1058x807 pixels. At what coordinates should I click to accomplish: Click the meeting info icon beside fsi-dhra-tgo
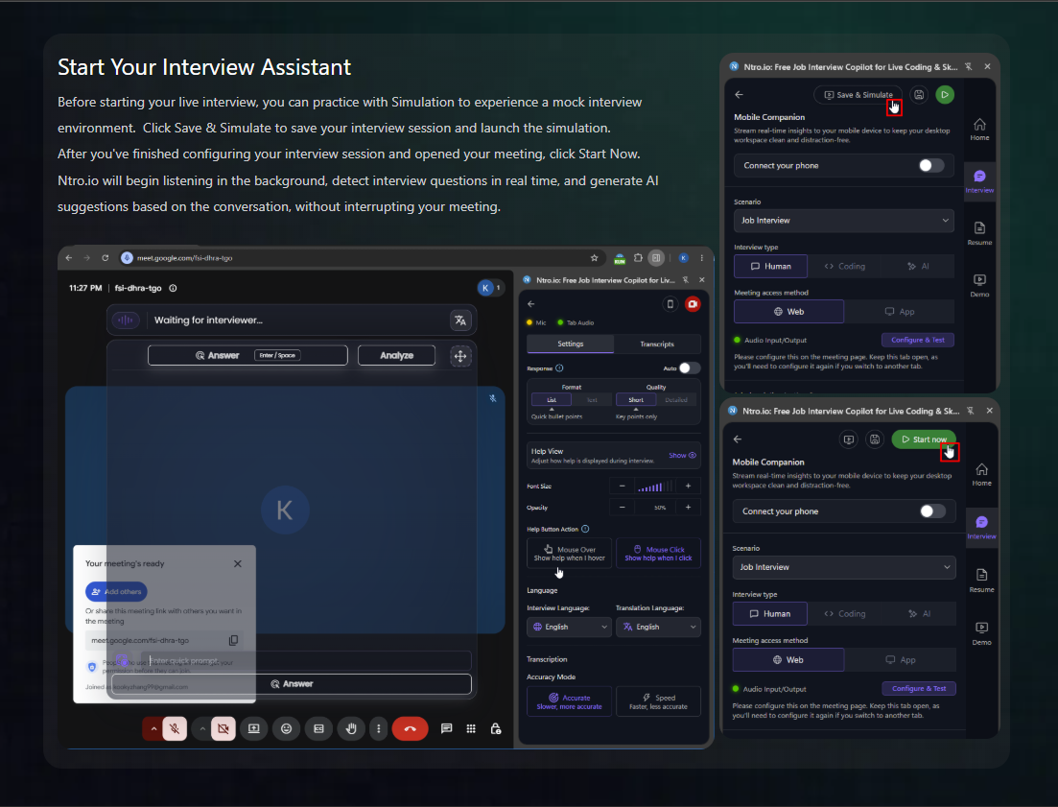(x=173, y=288)
